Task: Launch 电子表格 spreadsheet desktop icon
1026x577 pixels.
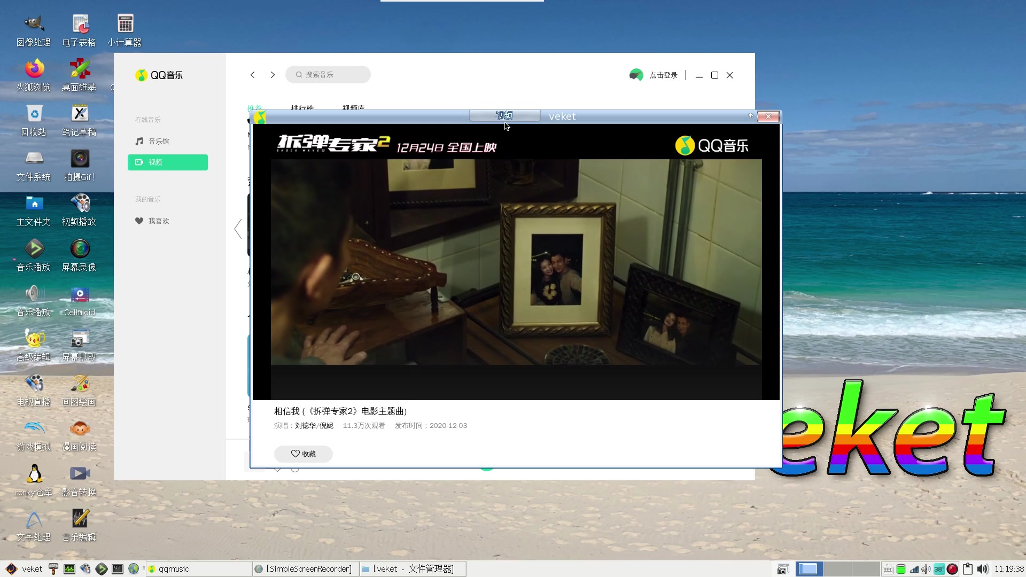Action: coord(79,31)
